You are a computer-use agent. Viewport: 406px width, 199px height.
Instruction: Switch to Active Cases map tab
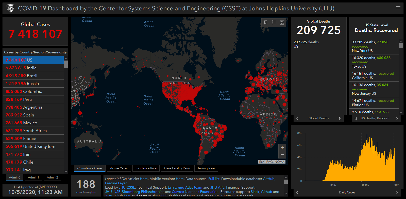click(119, 168)
